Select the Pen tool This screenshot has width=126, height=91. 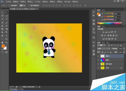click(3, 36)
